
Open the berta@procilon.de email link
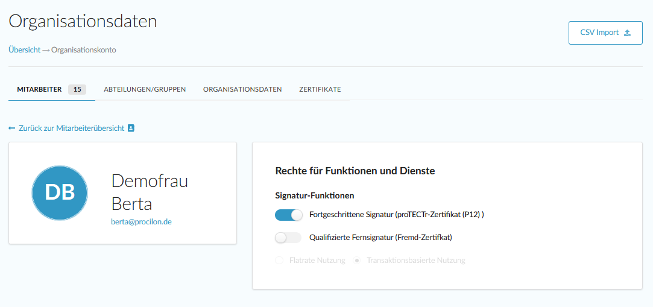[142, 222]
